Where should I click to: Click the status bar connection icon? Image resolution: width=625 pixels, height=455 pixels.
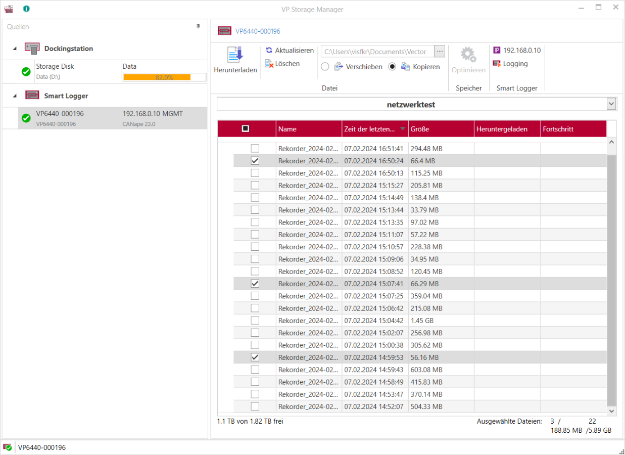8,447
